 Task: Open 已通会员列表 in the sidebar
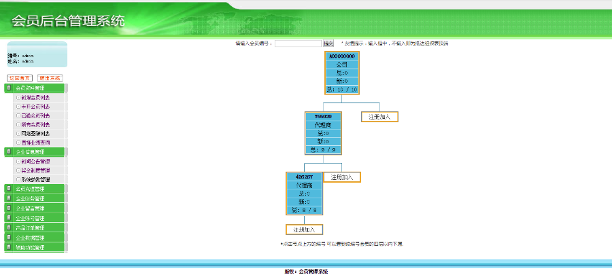(35, 115)
